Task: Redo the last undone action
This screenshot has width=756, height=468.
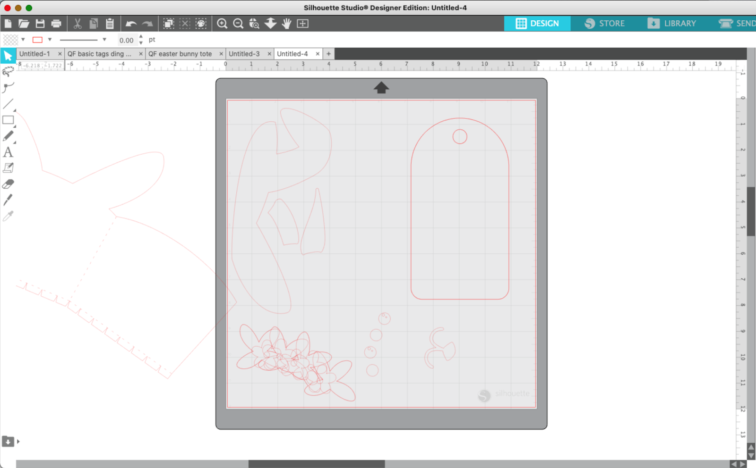Action: (147, 24)
